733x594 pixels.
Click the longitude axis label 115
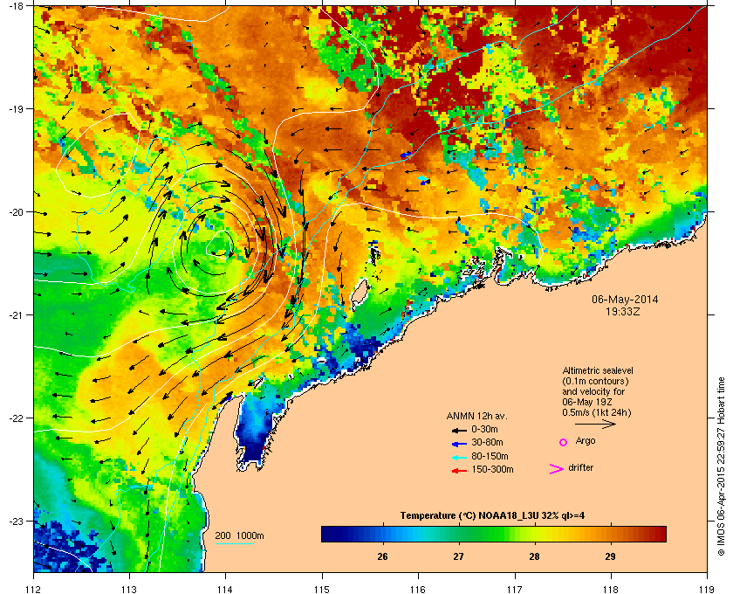(322, 590)
